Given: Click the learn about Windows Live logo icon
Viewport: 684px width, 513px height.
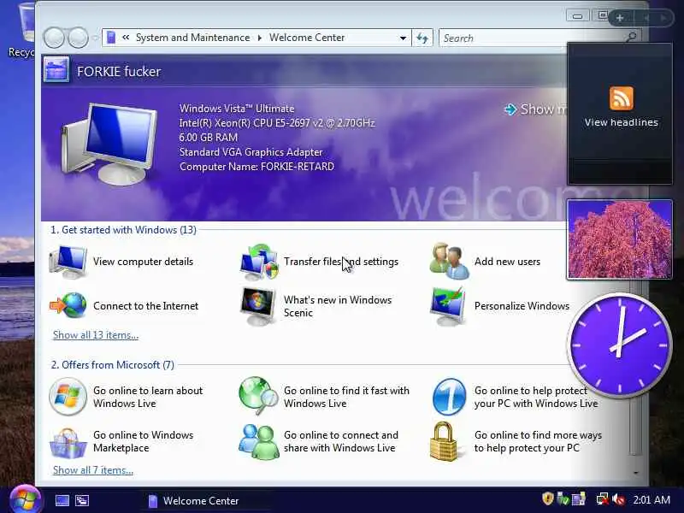Looking at the screenshot, I should pyautogui.click(x=68, y=397).
